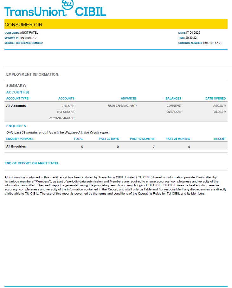This screenshot has width=232, height=288.
Task: Click the EMPLOYMENT INFORMATION heading
Action: (33, 74)
